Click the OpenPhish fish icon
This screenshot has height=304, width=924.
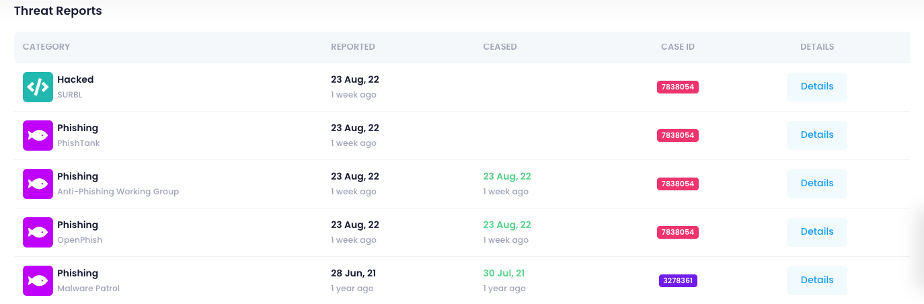[x=38, y=232]
